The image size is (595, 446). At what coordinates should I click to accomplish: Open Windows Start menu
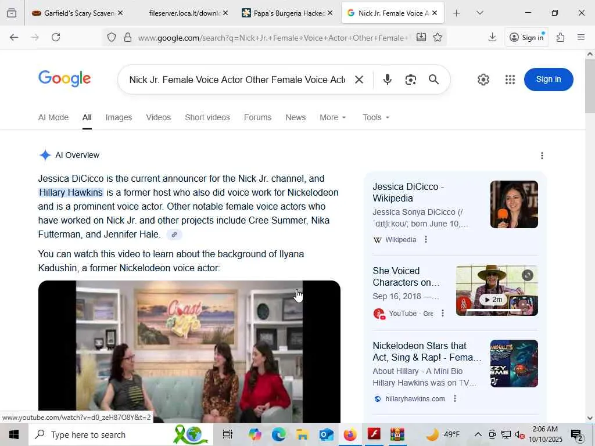click(x=14, y=434)
